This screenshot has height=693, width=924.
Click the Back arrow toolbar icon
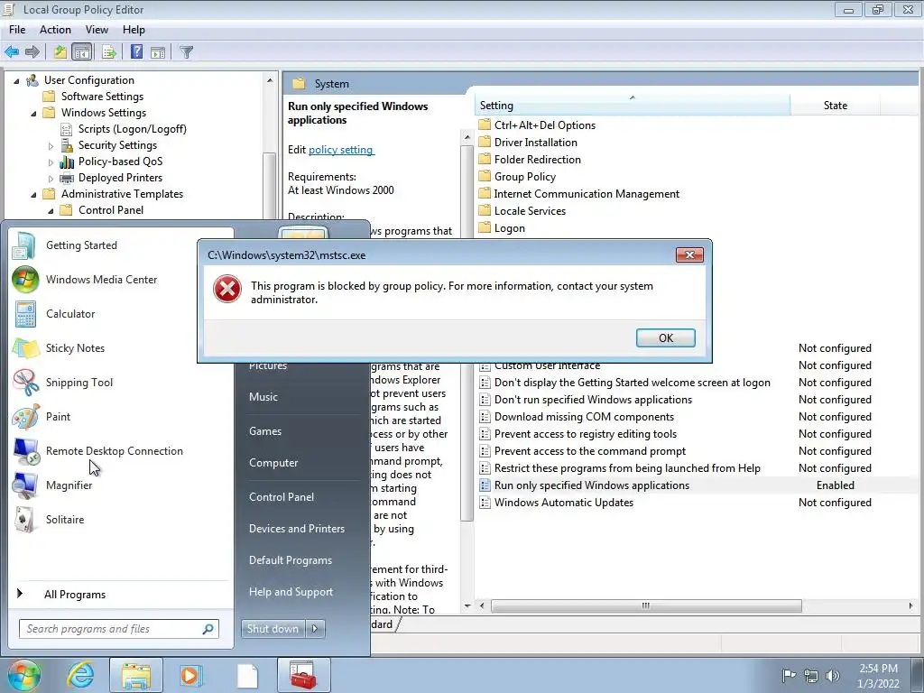[x=12, y=51]
